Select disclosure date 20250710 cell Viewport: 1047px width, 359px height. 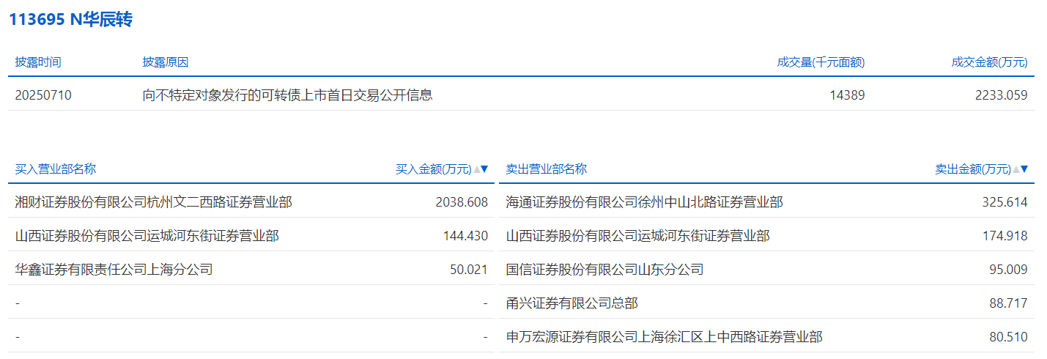pyautogui.click(x=43, y=95)
